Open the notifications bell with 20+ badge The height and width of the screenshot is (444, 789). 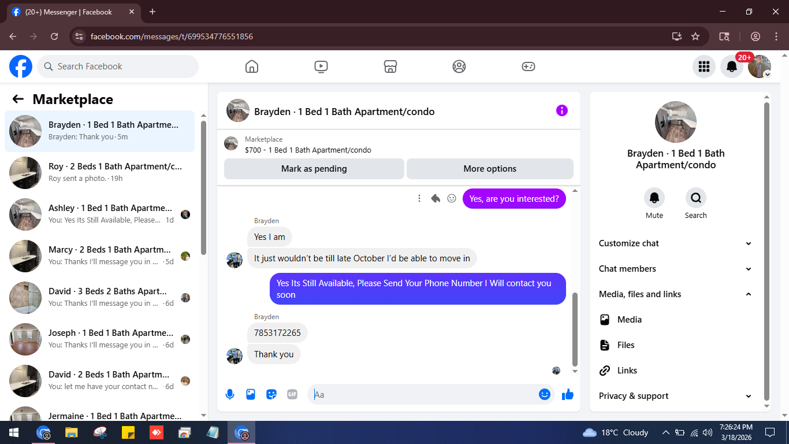coord(732,66)
